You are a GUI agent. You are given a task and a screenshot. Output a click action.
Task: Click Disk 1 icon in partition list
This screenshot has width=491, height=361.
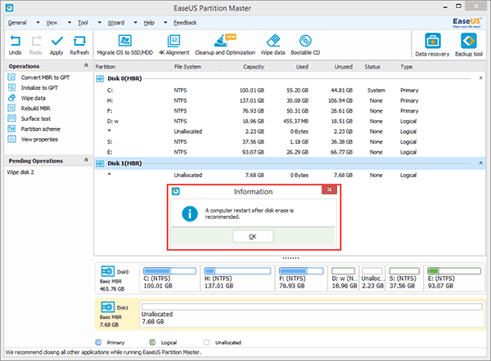(x=100, y=163)
